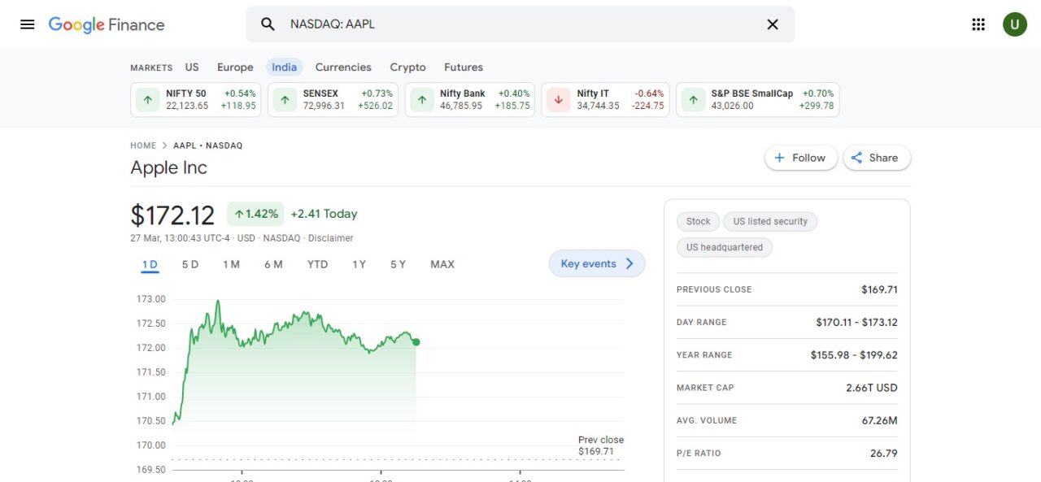Click the DAY RANGE label
The image size is (1041, 482).
701,323
